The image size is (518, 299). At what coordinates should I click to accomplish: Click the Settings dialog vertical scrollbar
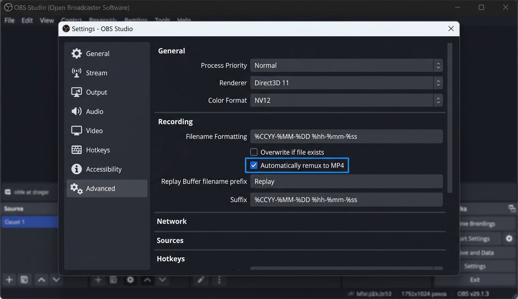click(450, 117)
